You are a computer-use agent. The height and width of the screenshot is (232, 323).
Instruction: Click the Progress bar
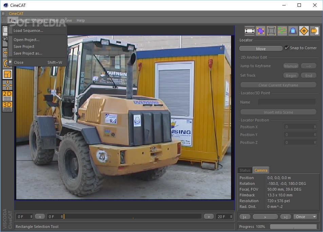coord(293,227)
